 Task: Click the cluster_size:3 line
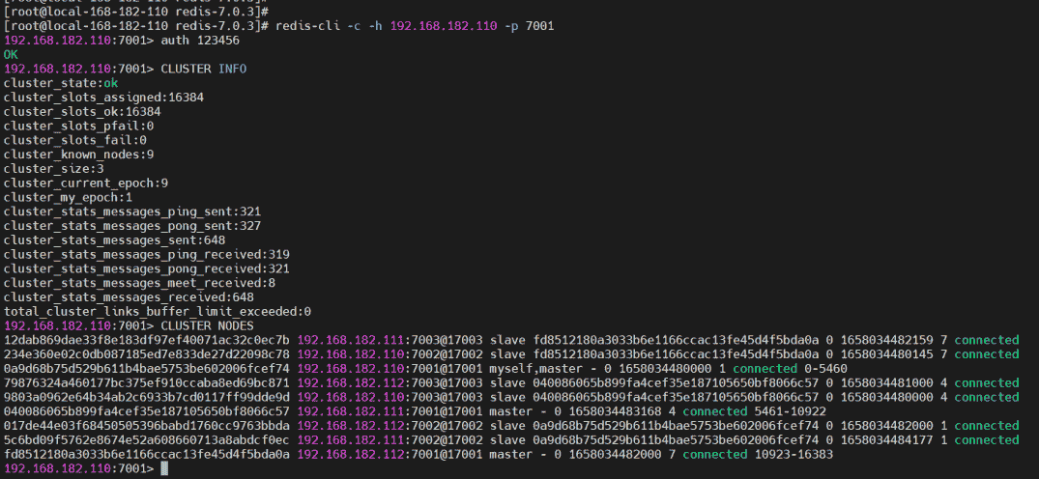57,169
